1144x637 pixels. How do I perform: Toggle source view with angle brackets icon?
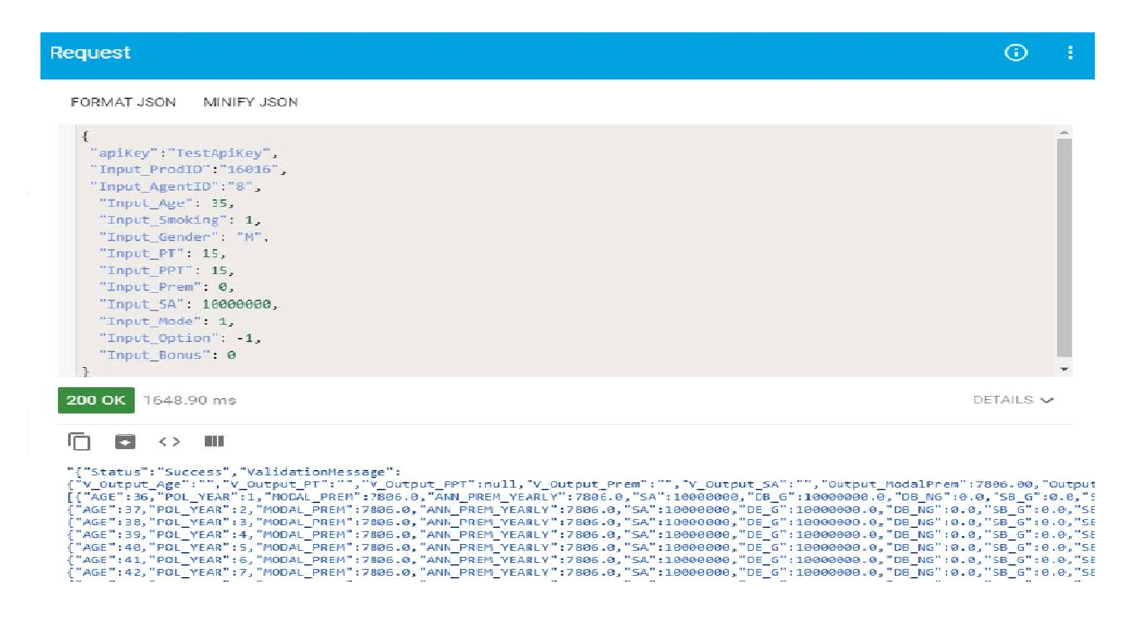169,442
